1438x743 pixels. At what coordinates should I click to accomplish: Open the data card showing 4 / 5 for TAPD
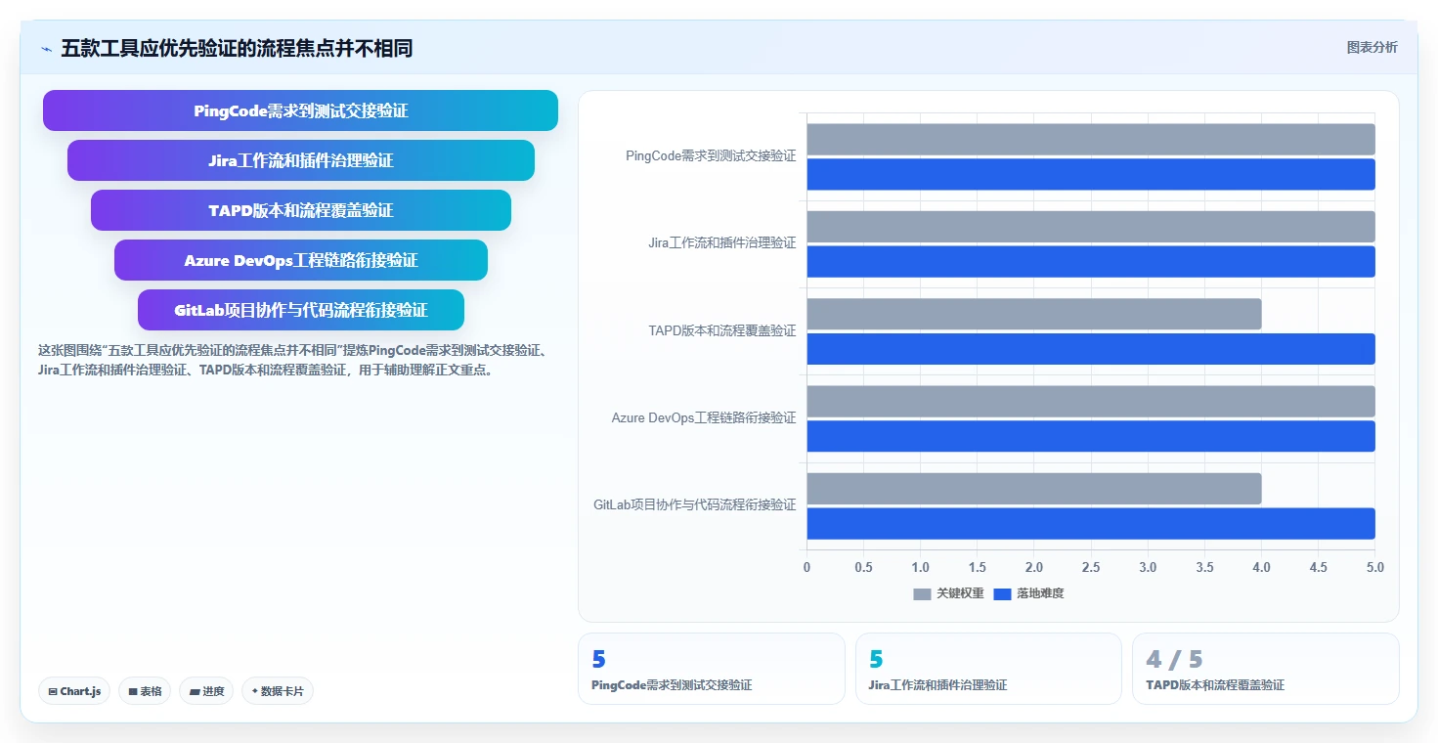coord(1266,669)
